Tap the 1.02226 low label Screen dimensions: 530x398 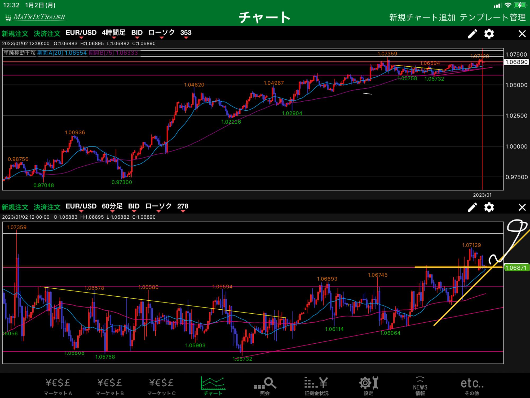[x=231, y=122]
